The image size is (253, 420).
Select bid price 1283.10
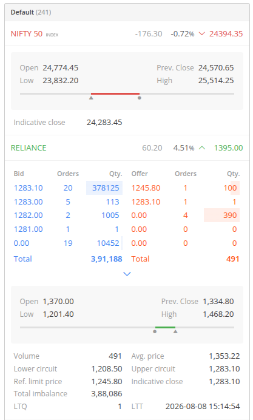(x=29, y=188)
